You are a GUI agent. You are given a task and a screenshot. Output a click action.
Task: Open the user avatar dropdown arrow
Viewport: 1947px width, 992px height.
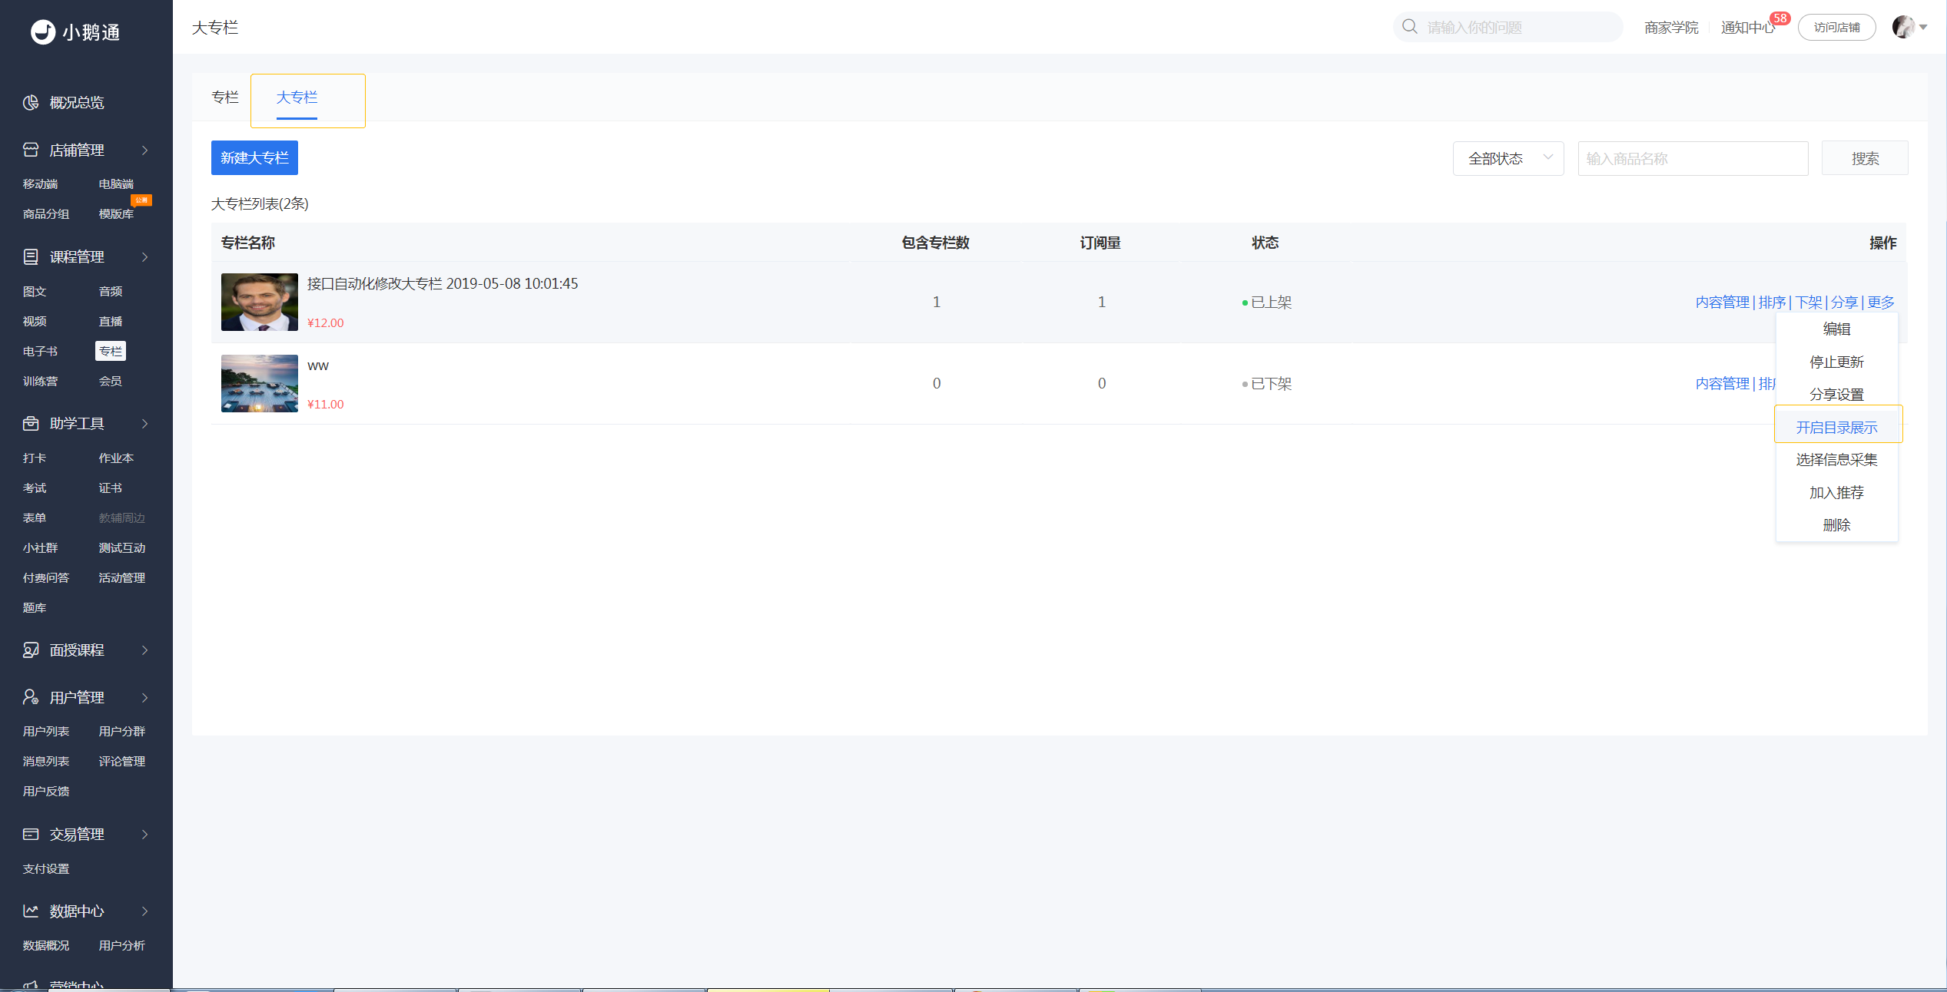1923,28
